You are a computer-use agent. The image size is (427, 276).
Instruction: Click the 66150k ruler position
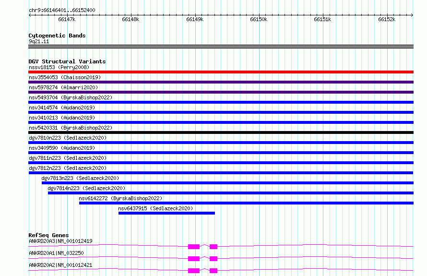click(259, 19)
